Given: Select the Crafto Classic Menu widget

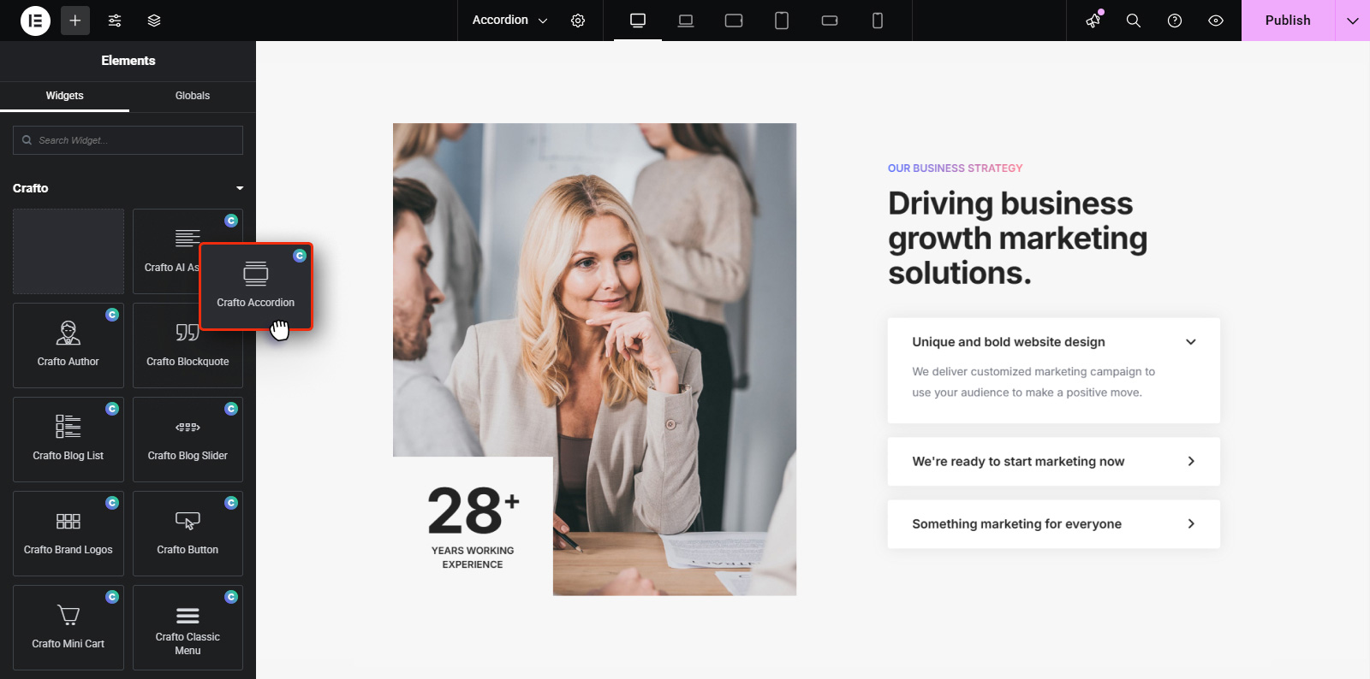Looking at the screenshot, I should [188, 628].
